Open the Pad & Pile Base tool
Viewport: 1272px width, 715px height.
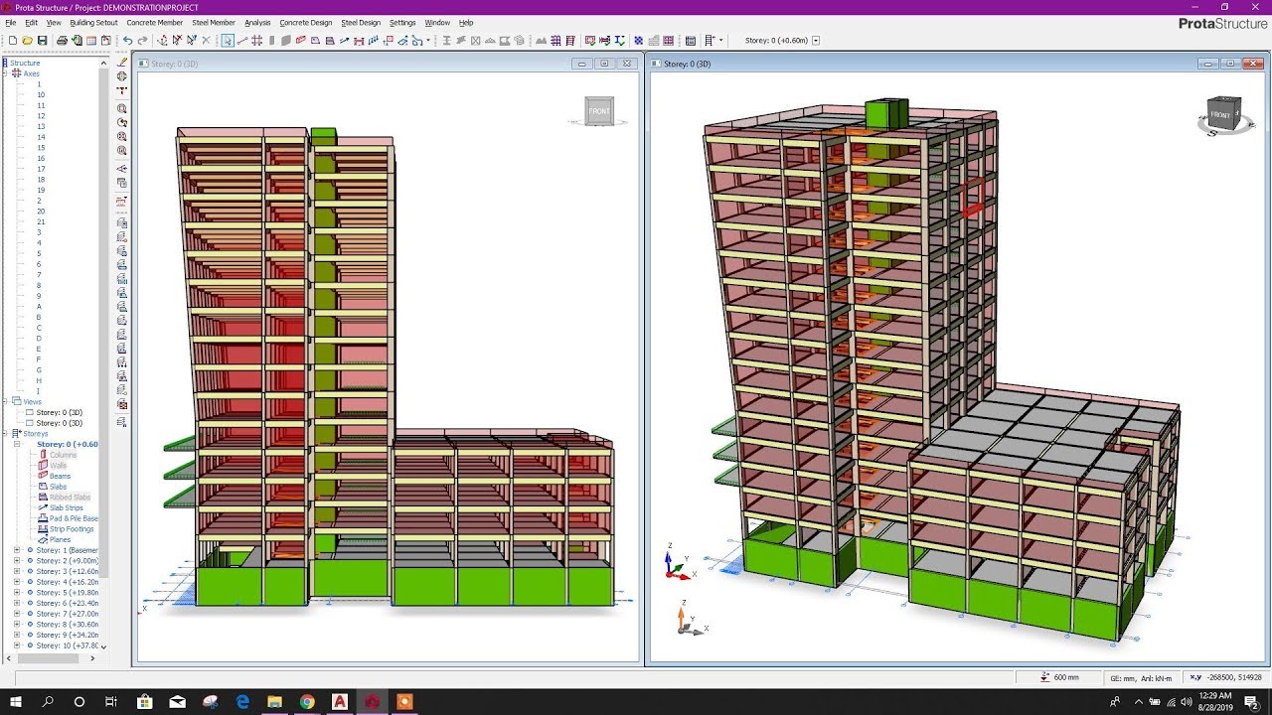[68, 518]
